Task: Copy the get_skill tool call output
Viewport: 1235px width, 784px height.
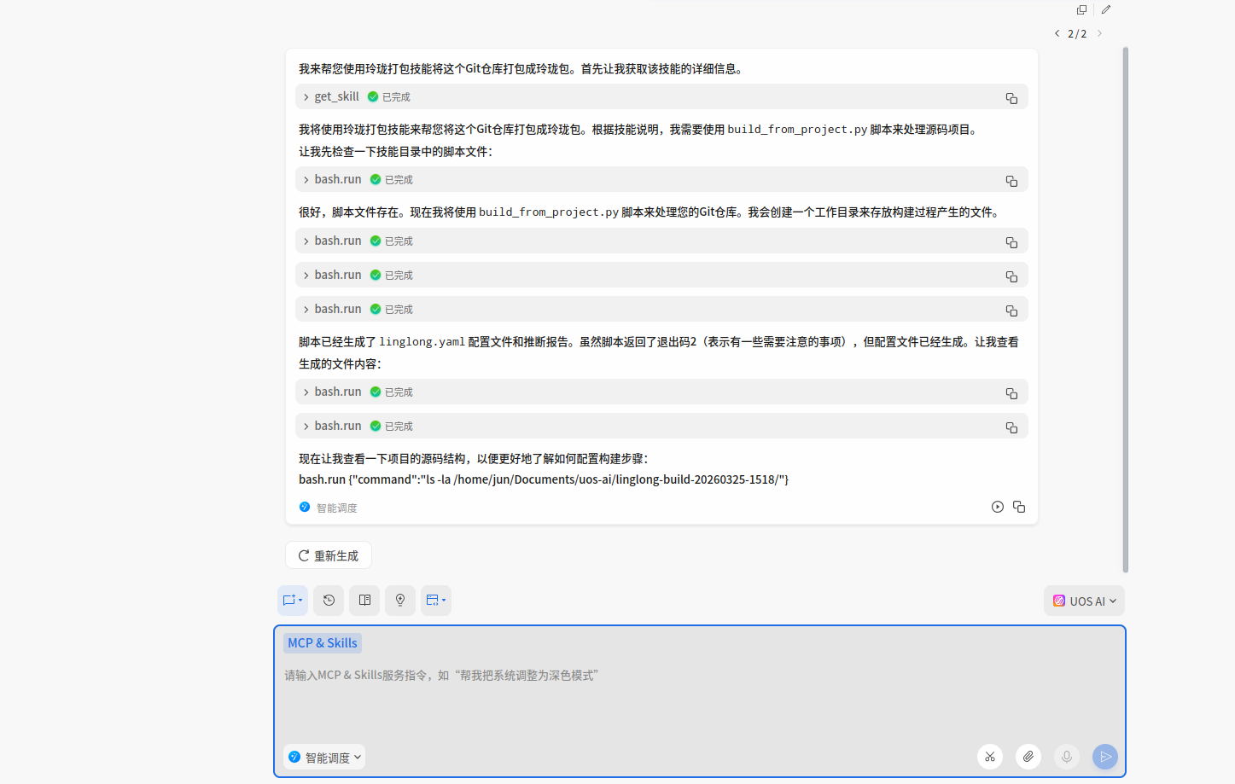Action: (1011, 98)
